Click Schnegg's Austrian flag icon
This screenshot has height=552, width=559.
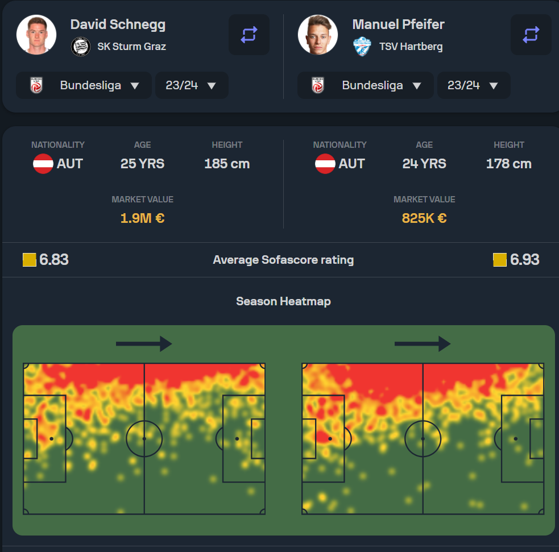(43, 164)
